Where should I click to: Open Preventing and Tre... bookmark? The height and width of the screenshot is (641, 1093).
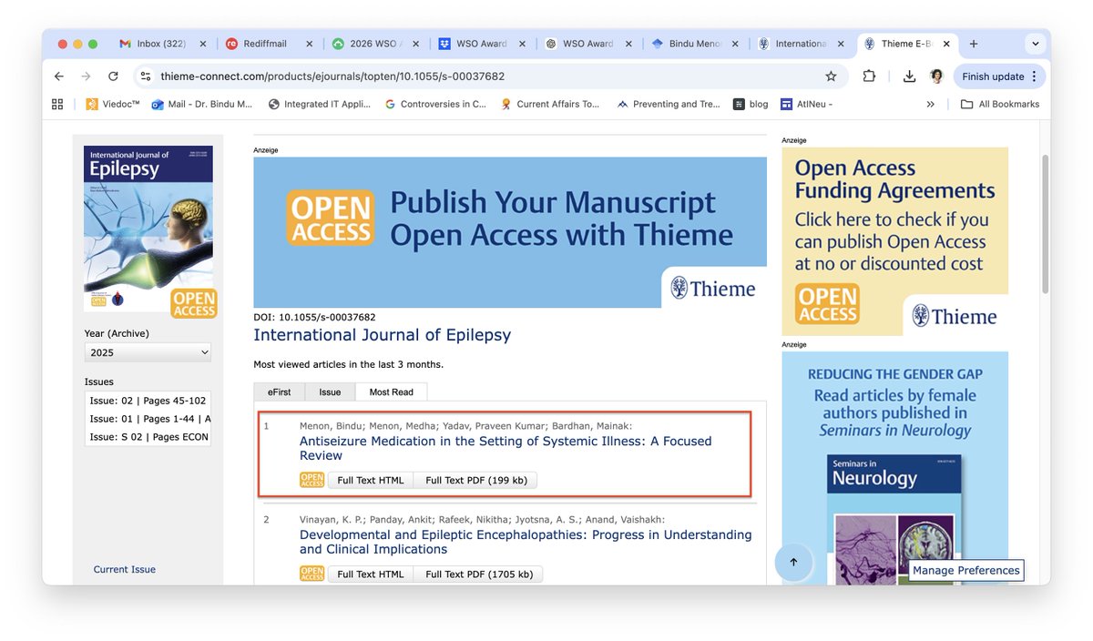[x=669, y=104]
